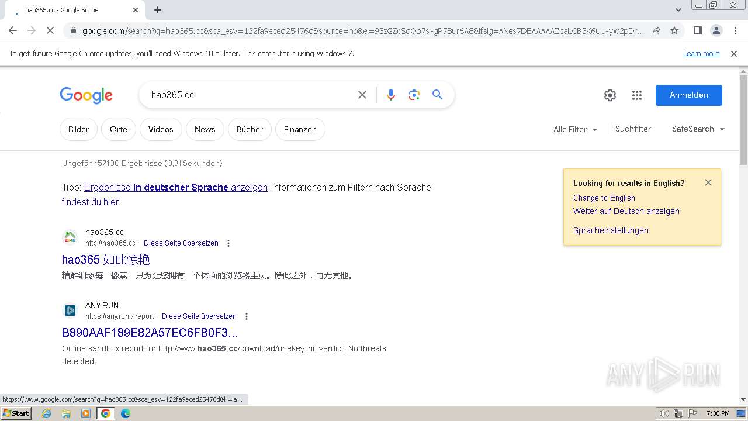The image size is (748, 421).
Task: Bookmark this page with the star
Action: (674, 30)
